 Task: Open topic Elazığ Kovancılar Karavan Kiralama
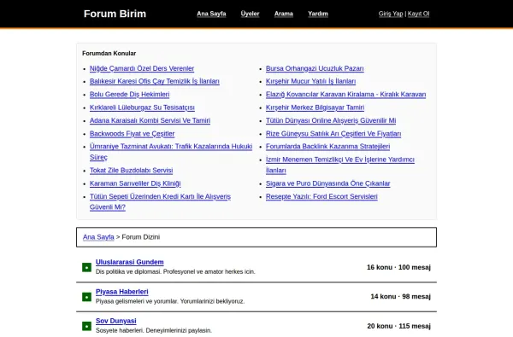point(345,95)
